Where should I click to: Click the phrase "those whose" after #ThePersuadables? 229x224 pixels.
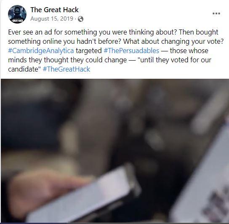pyautogui.click(x=189, y=51)
